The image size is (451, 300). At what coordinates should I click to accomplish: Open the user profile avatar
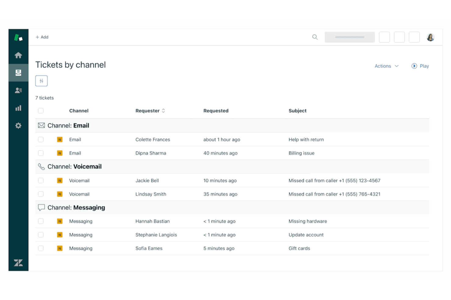[x=430, y=37]
